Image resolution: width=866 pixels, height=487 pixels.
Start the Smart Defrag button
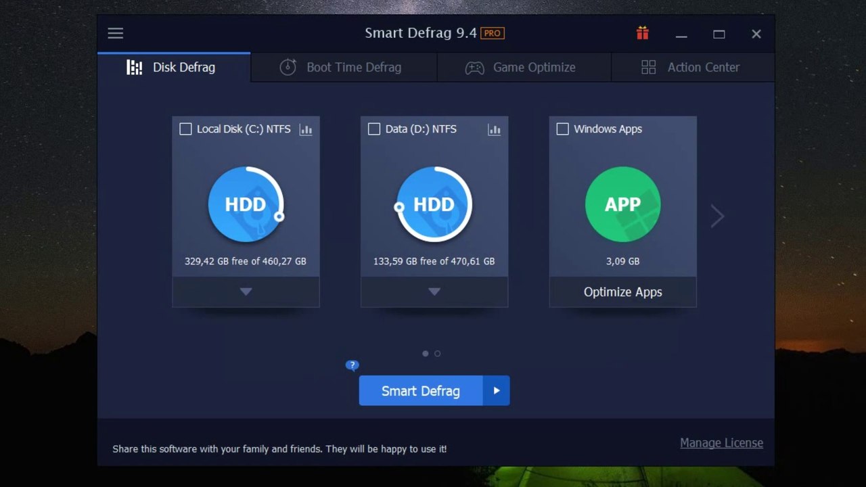coord(421,391)
